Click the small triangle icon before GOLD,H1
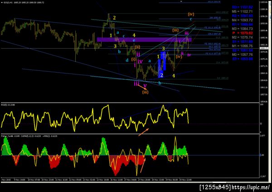272x192 pixels. pos(2,3)
